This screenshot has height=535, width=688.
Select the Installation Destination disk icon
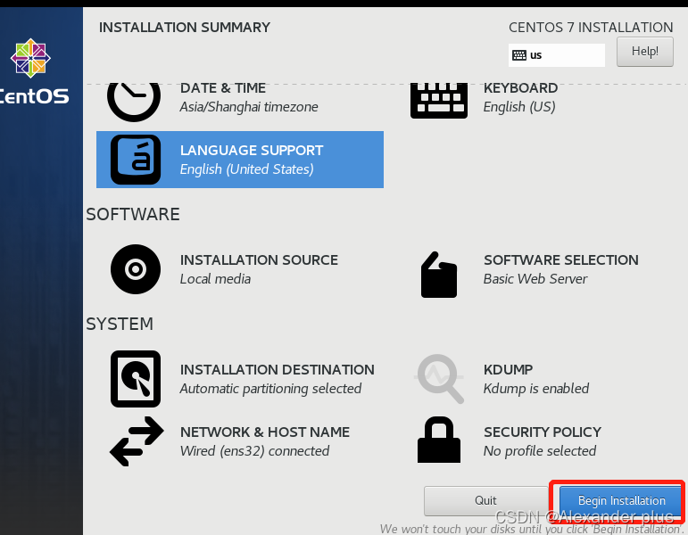coord(136,379)
